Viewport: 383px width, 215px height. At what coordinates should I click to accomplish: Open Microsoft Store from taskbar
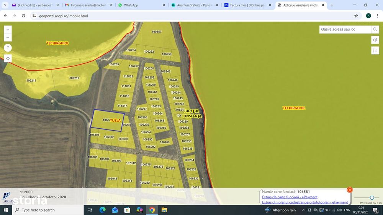point(127,210)
